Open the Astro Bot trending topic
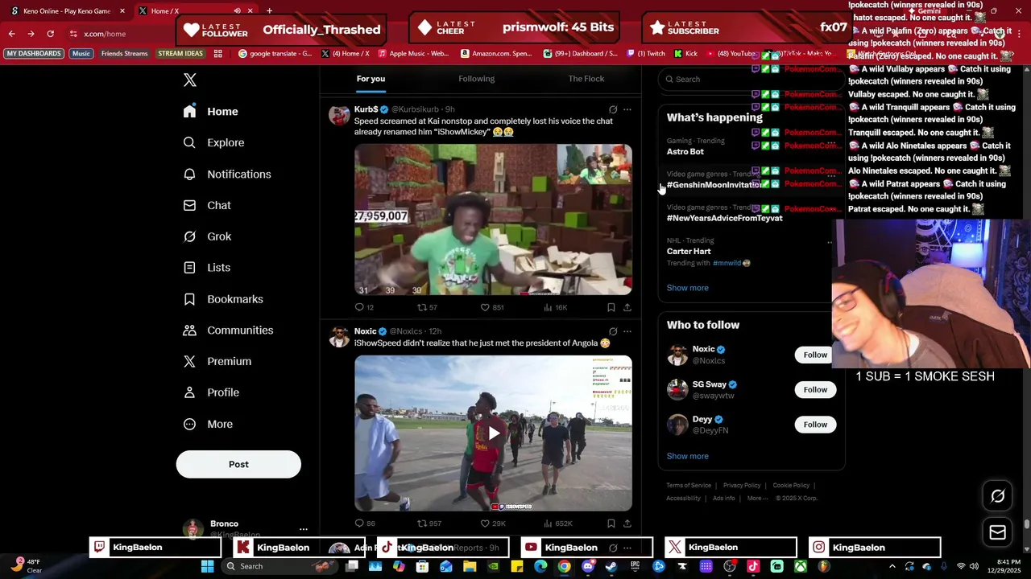The width and height of the screenshot is (1031, 579). pyautogui.click(x=685, y=151)
